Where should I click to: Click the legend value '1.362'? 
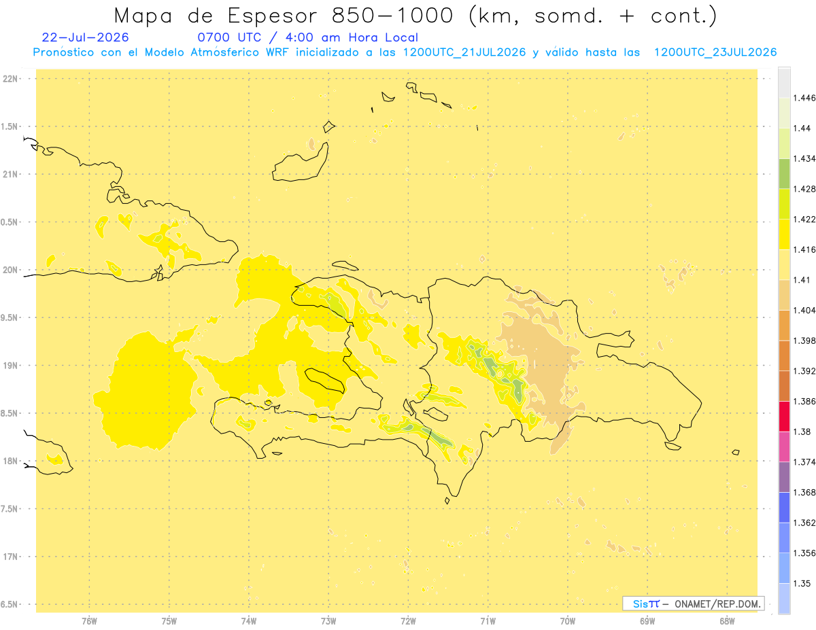(804, 523)
